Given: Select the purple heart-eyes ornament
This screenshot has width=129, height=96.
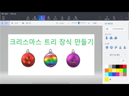Looking at the screenshot, I should pyautogui.click(x=73, y=58).
